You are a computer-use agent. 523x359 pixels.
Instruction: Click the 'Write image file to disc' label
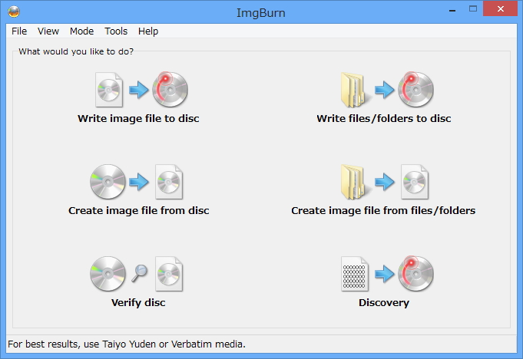(x=138, y=119)
